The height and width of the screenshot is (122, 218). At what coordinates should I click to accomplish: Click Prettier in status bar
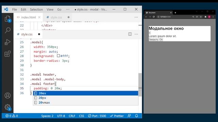[117, 116]
